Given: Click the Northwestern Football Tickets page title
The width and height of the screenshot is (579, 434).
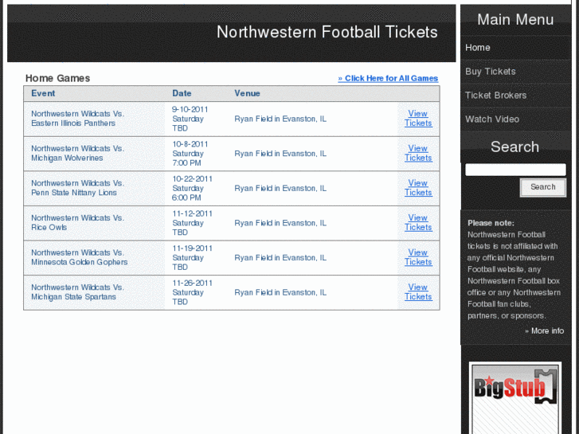Looking at the screenshot, I should tap(327, 33).
